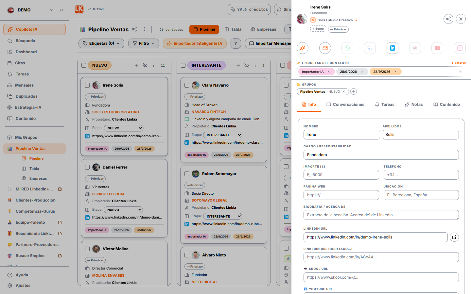Open Pipeline Ventas more options menu

144,29
